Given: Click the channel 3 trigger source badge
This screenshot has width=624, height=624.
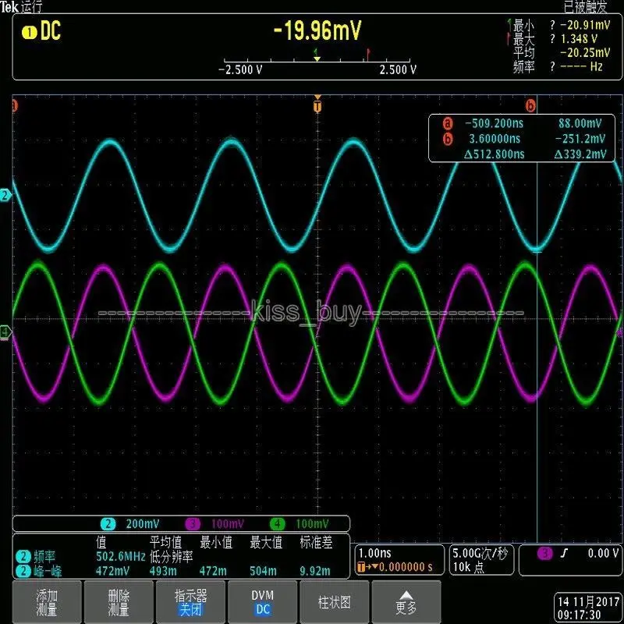Looking at the screenshot, I should coord(544,553).
